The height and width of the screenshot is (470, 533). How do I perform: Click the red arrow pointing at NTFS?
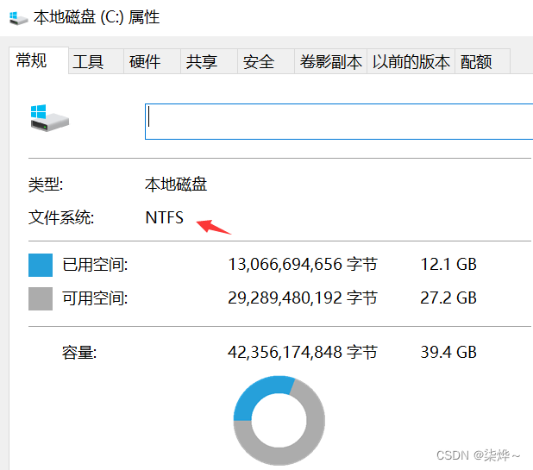[x=214, y=227]
